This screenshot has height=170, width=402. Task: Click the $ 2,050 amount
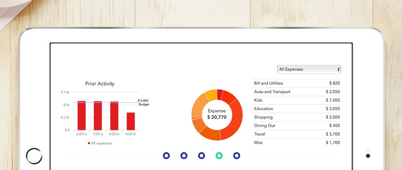[333, 91]
